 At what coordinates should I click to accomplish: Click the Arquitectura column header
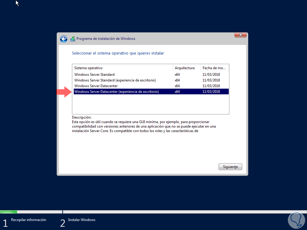tap(187, 68)
